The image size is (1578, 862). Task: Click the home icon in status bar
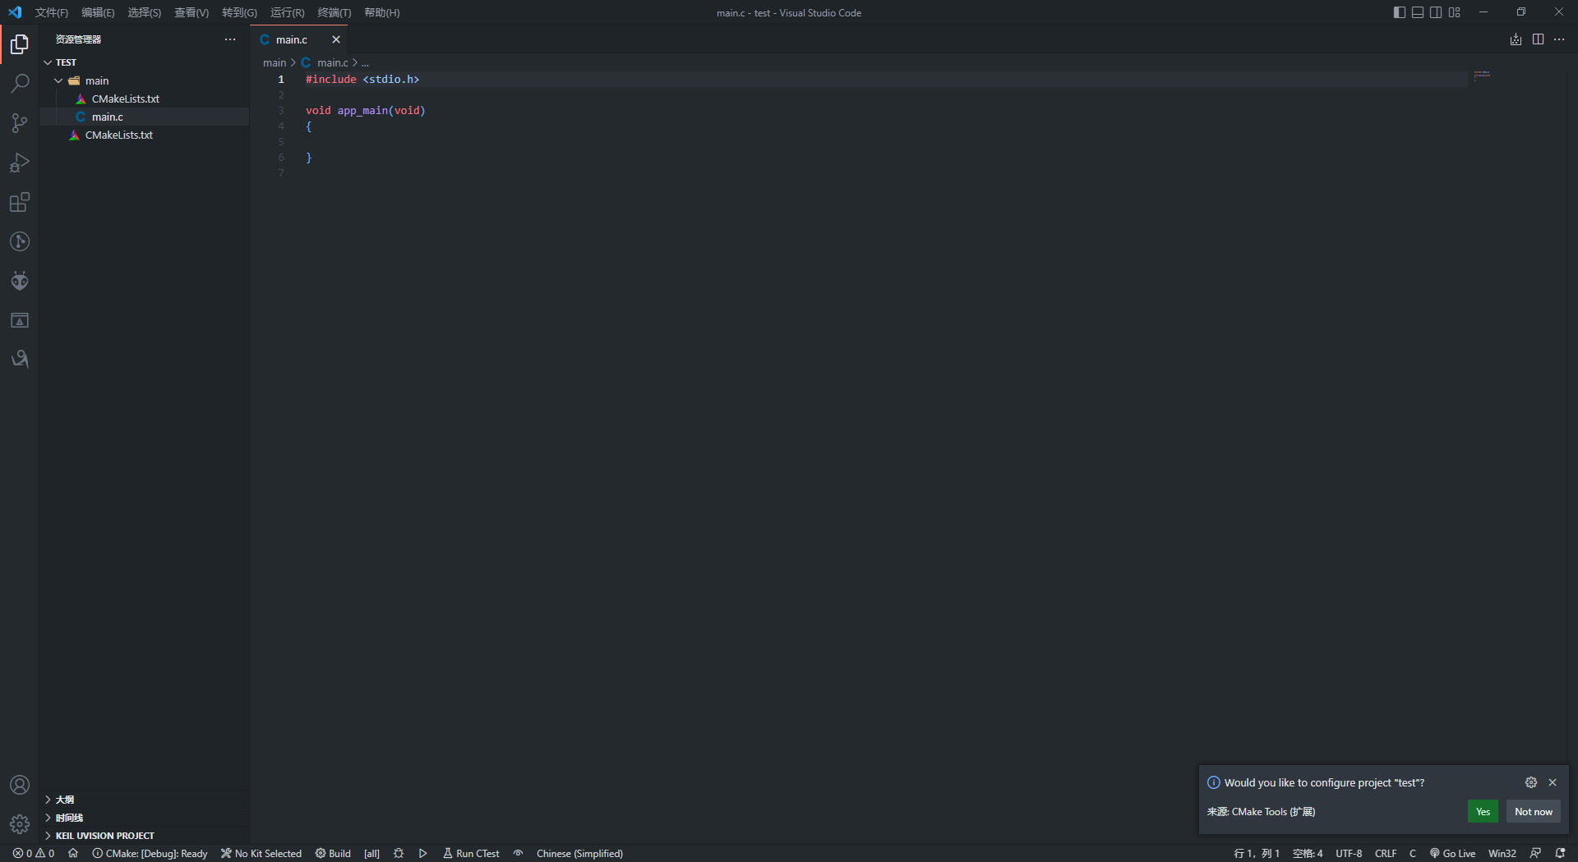tap(73, 854)
